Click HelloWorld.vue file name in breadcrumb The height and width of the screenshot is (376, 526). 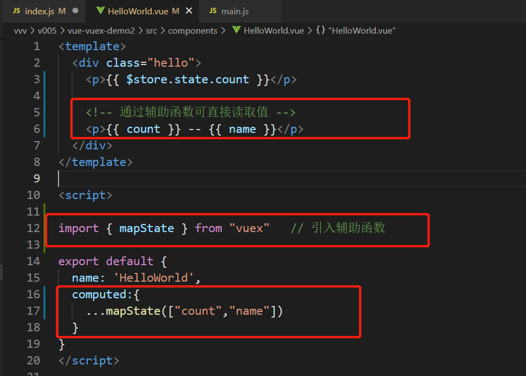click(274, 31)
